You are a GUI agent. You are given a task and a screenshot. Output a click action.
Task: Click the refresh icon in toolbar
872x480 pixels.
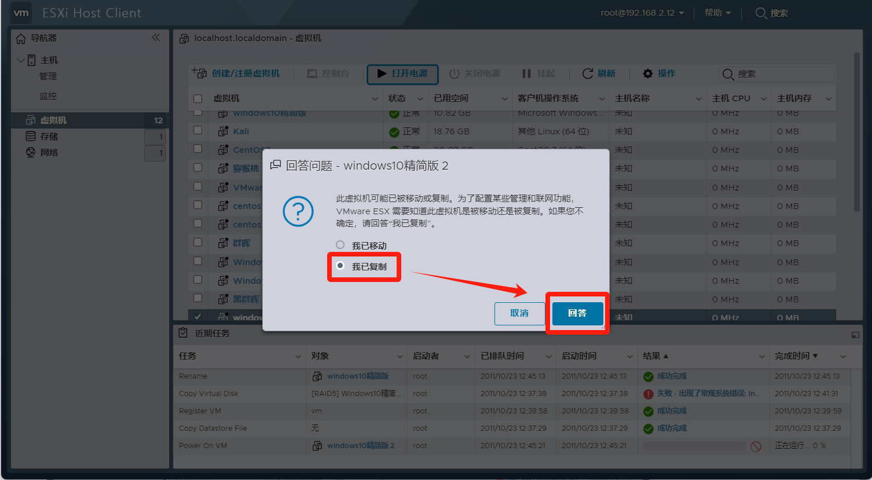pos(587,74)
